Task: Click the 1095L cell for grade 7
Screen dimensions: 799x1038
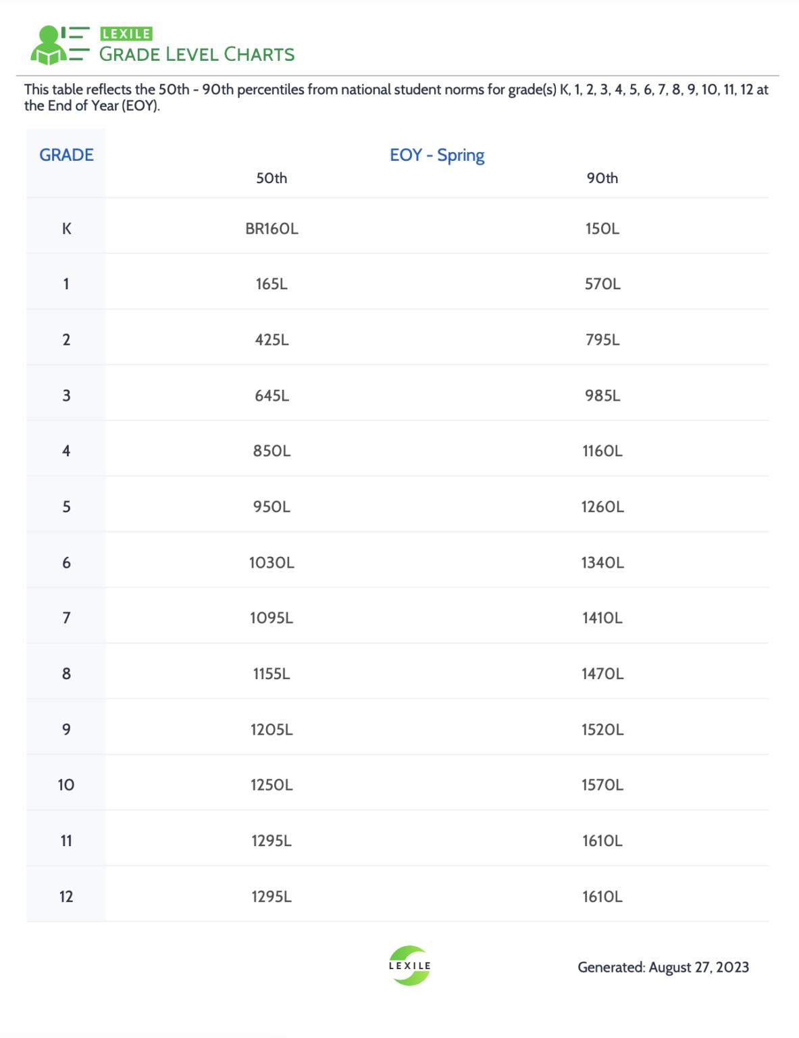Action: tap(272, 618)
